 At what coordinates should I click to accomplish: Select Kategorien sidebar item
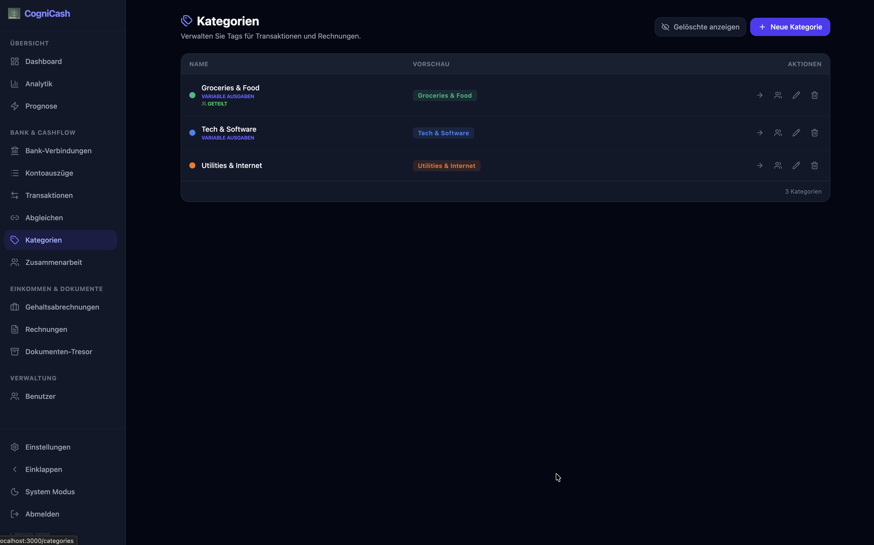click(x=61, y=240)
